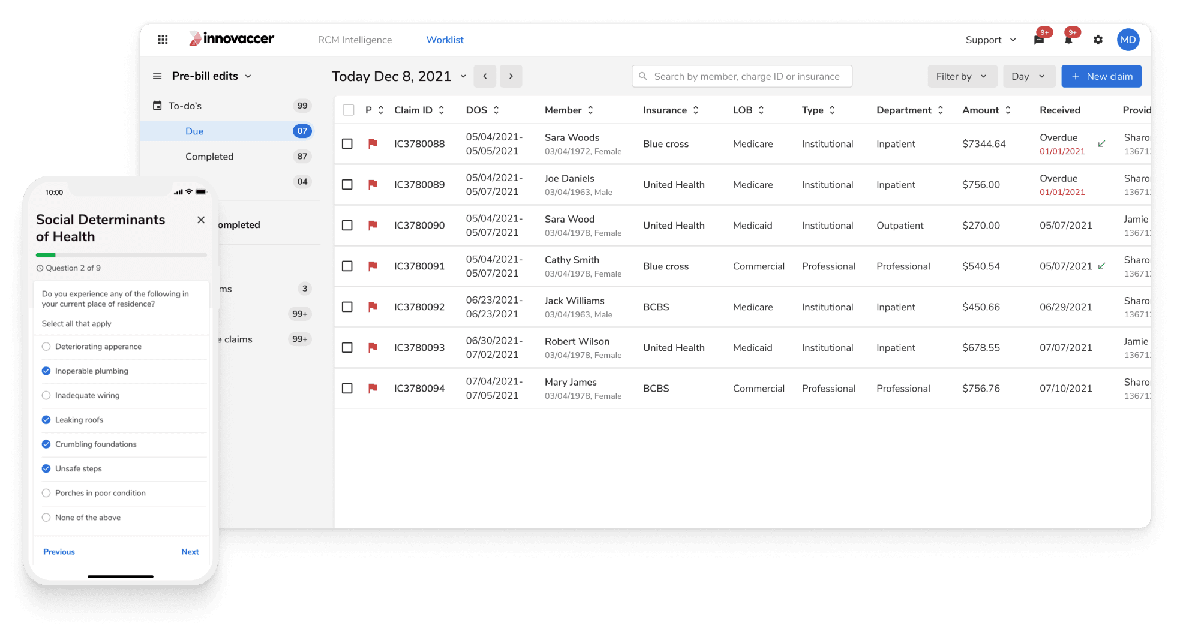1189x634 pixels.
Task: Open the apps grid launcher icon
Action: click(x=163, y=40)
